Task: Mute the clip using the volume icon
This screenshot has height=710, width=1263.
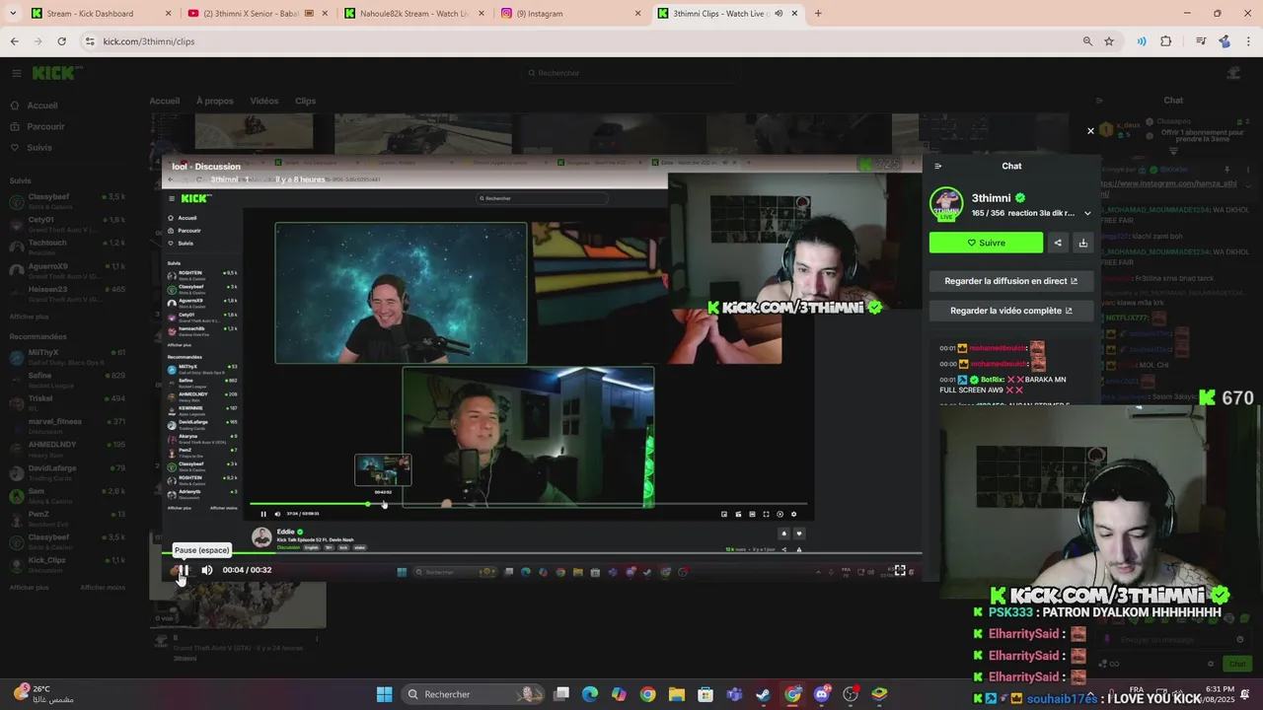Action: tap(207, 570)
